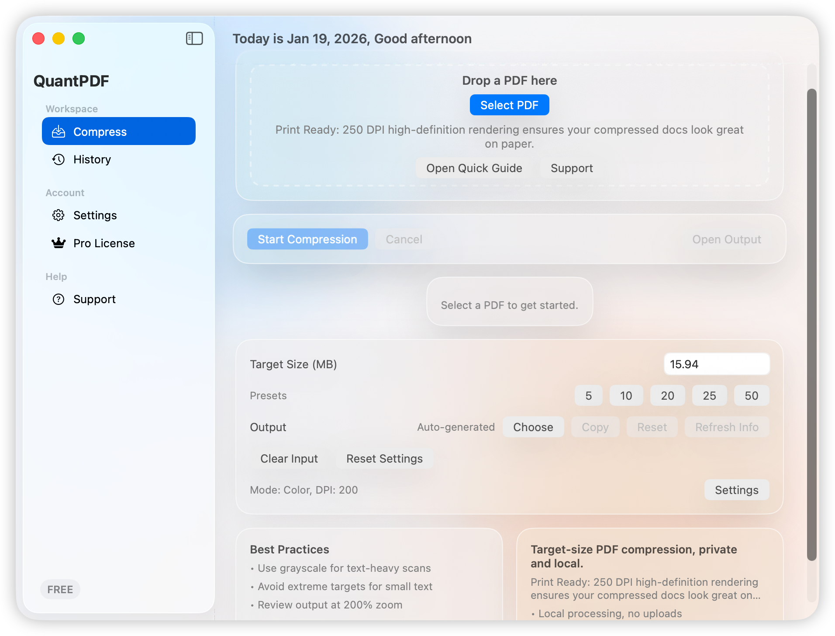Click Clear Input
The width and height of the screenshot is (835, 636).
click(289, 458)
